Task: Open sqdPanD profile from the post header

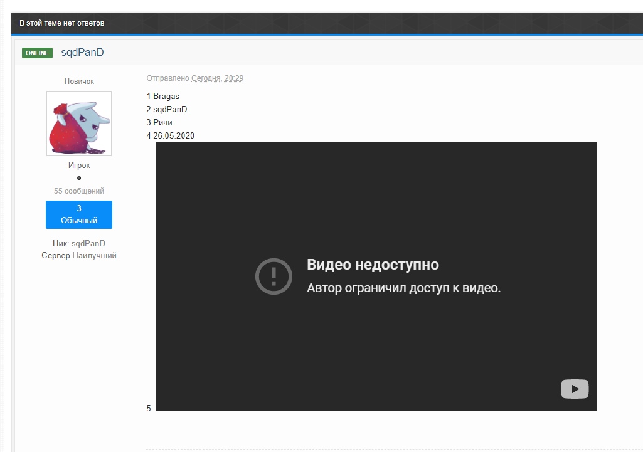Action: (x=82, y=53)
